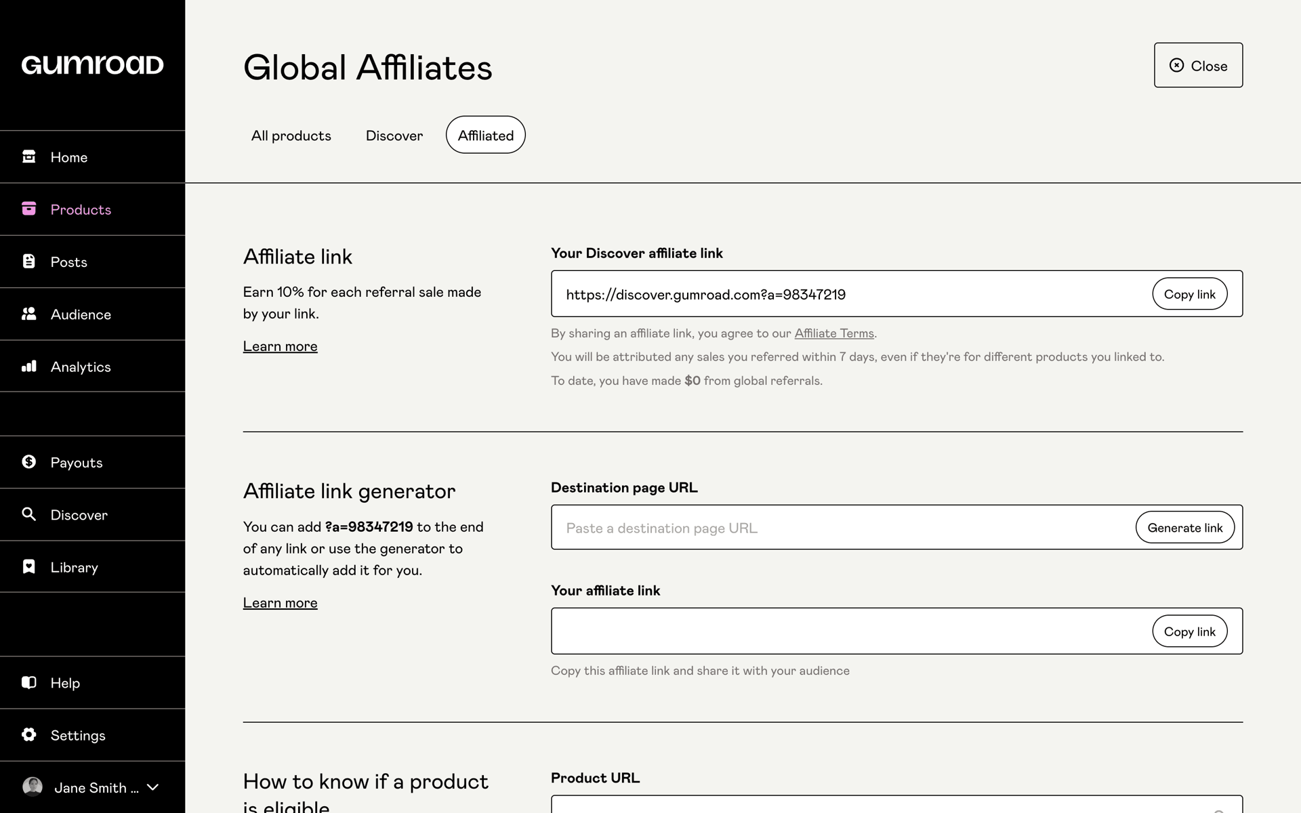The width and height of the screenshot is (1301, 813).
Task: Open Home in the sidebar
Action: coord(92,157)
